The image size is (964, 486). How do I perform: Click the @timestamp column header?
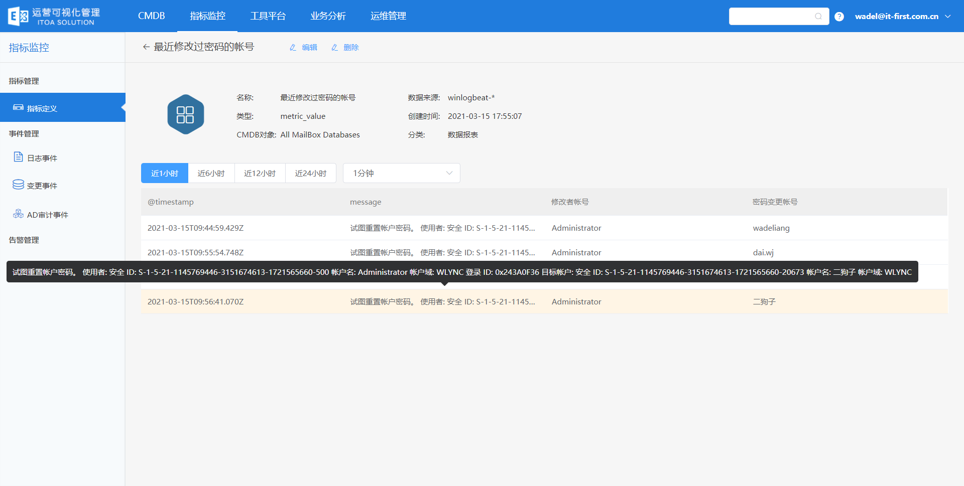click(x=171, y=202)
